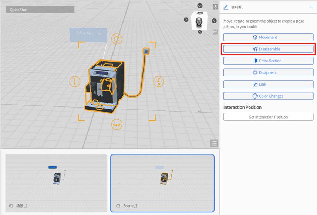The image size is (317, 215).
Task: Click the small arrow below the view cube
Action: pos(200,32)
